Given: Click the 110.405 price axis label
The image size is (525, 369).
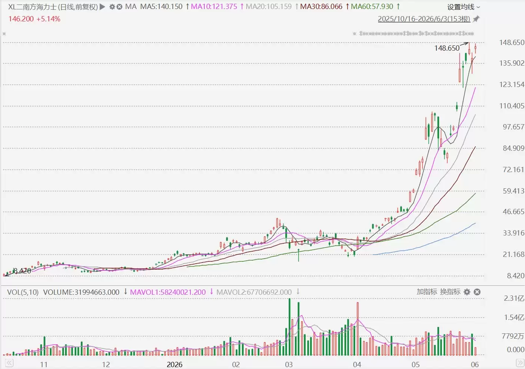Looking at the screenshot, I should click(511, 106).
